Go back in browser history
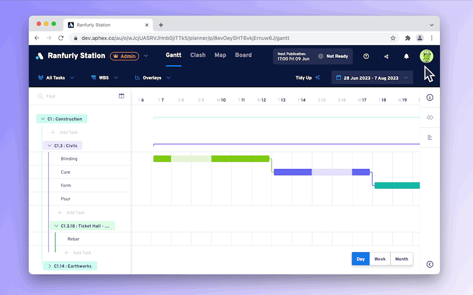 click(x=37, y=38)
